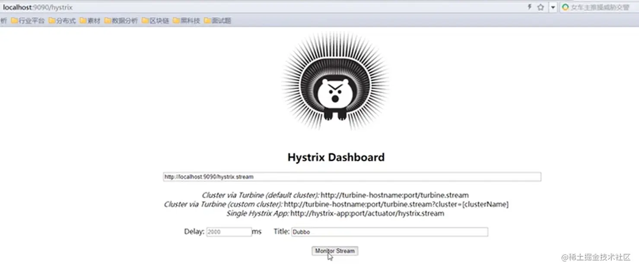Click the Delay: label
Image resolution: width=639 pixels, height=270 pixels.
(x=194, y=232)
